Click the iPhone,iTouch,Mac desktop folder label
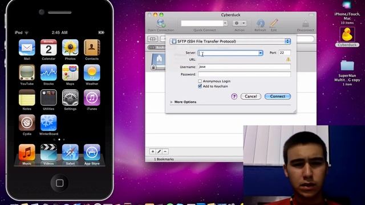 coord(347,17)
